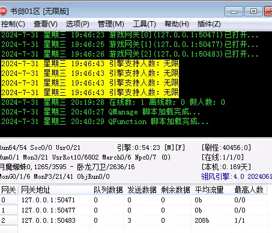272x233 pixels.
Task: Click log line 游戏网关[1] 已打开
Action: click(130, 45)
